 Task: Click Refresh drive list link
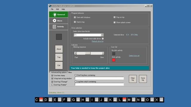point(98,41)
